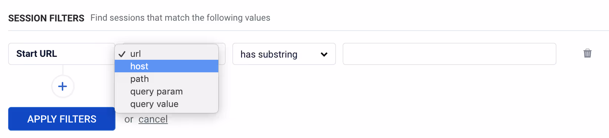Click the Find sessions that match description text
This screenshot has width=609, height=138.
[x=180, y=18]
